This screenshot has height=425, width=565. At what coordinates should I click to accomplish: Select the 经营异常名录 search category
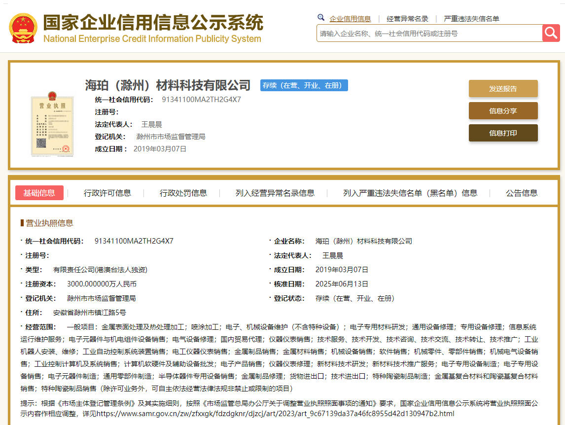coord(407,19)
